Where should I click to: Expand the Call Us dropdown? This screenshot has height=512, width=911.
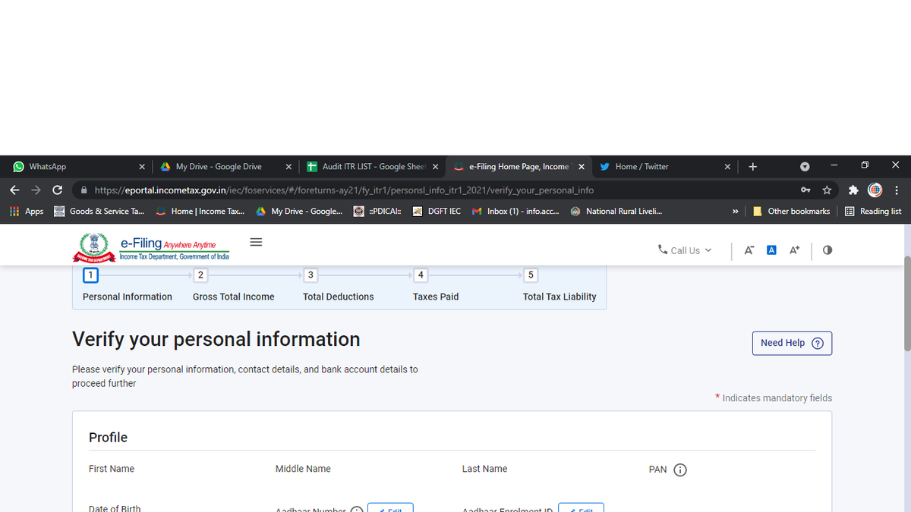pos(685,250)
